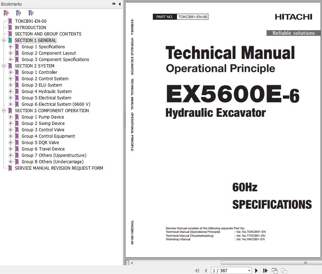This screenshot has height=274, width=322.
Task: Click the EX5600E-6 model title
Action: coord(232,94)
